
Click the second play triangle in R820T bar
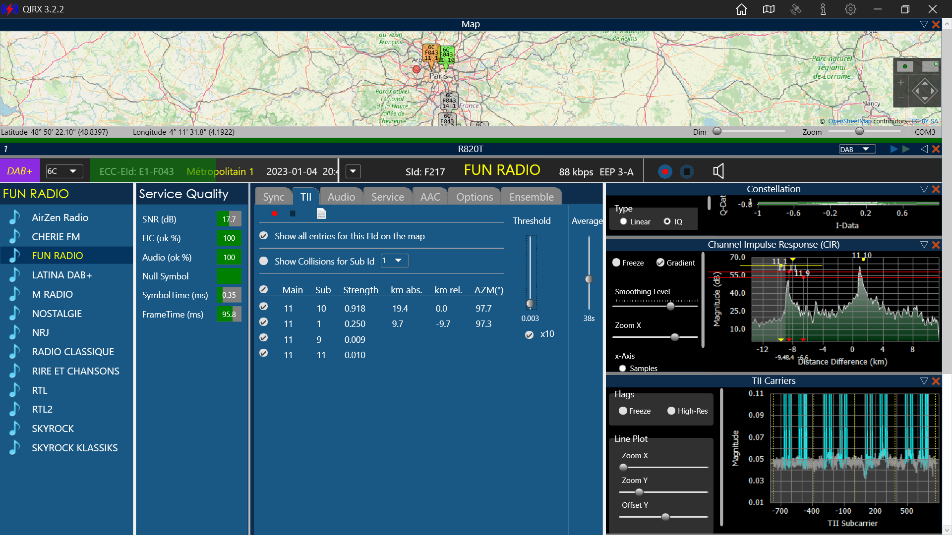(x=906, y=149)
